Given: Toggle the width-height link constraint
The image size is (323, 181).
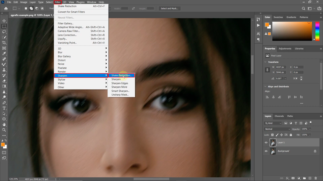Looking at the screenshot, I should (x=267, y=70).
